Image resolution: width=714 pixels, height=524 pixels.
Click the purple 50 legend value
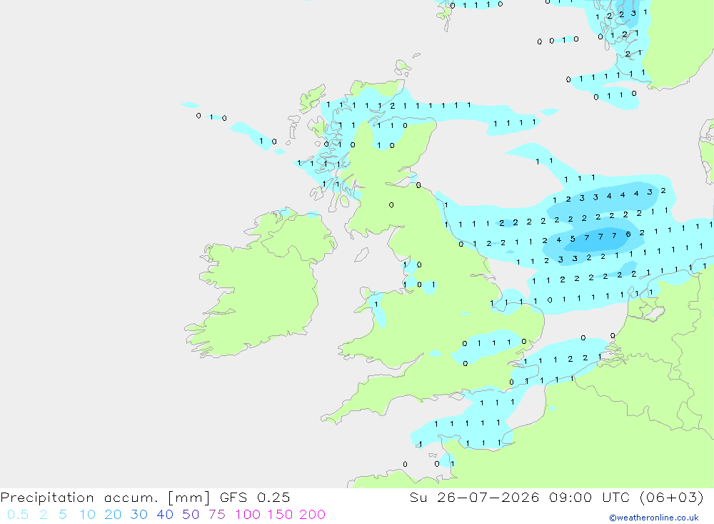point(191,515)
